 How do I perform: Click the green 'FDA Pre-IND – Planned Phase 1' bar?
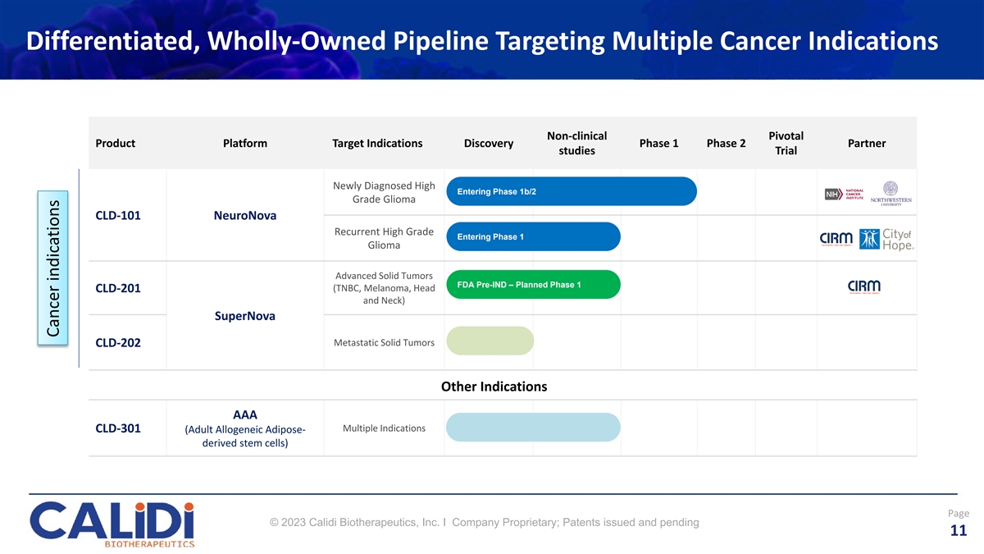[533, 285]
